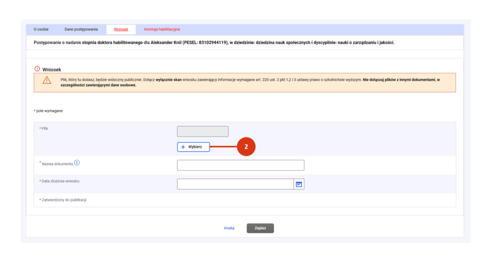
Task: Open the calendar date picker icon
Action: pyautogui.click(x=299, y=184)
